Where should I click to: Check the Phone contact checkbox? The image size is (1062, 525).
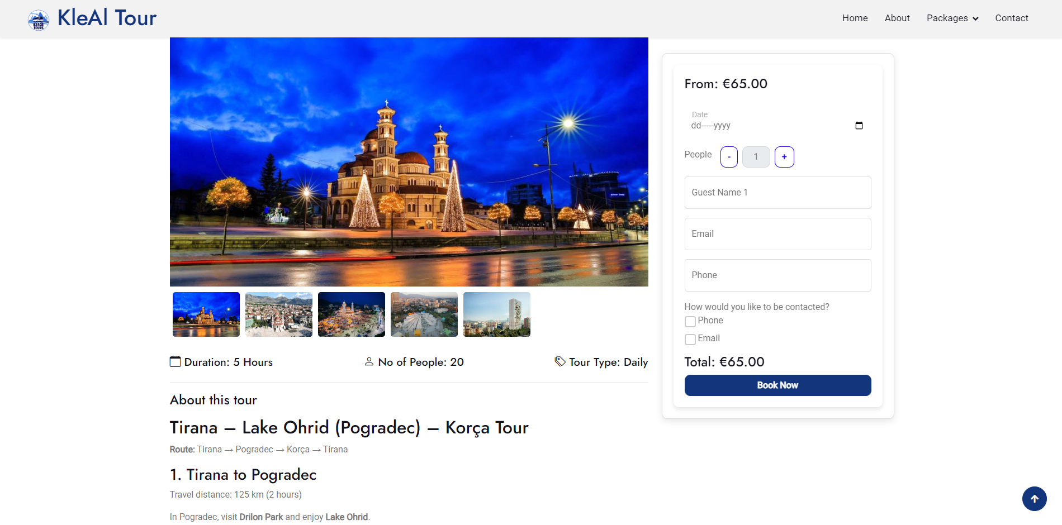pos(690,322)
